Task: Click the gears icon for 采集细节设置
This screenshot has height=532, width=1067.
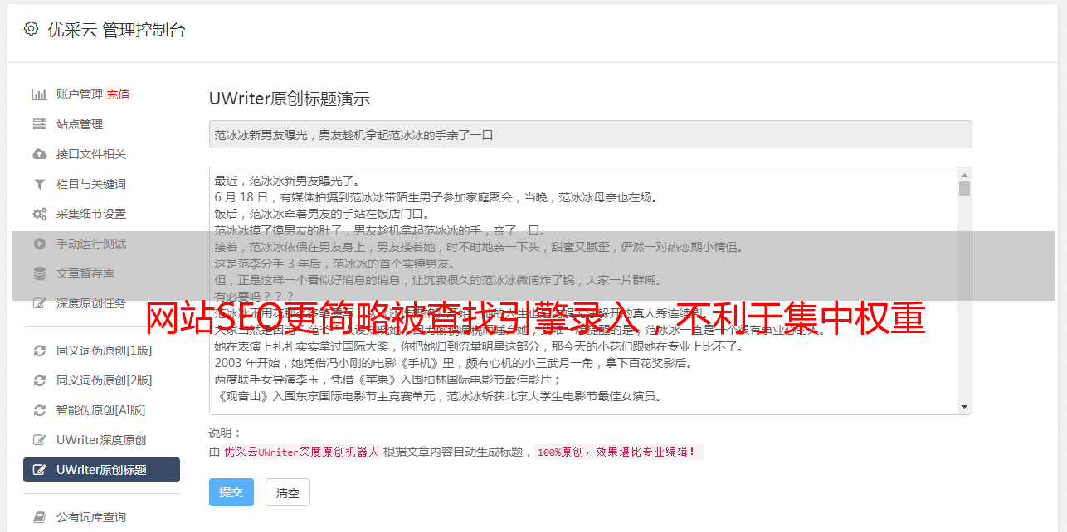Action: pyautogui.click(x=39, y=214)
